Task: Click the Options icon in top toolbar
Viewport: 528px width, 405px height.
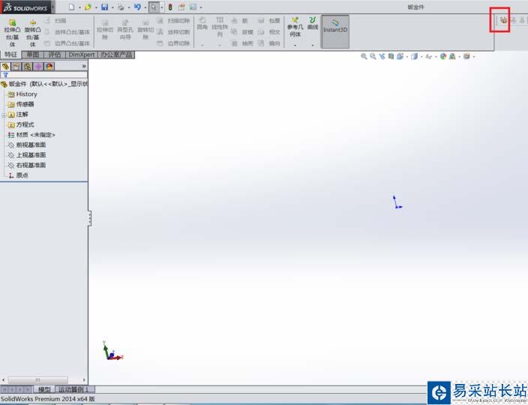Action: tap(193, 7)
